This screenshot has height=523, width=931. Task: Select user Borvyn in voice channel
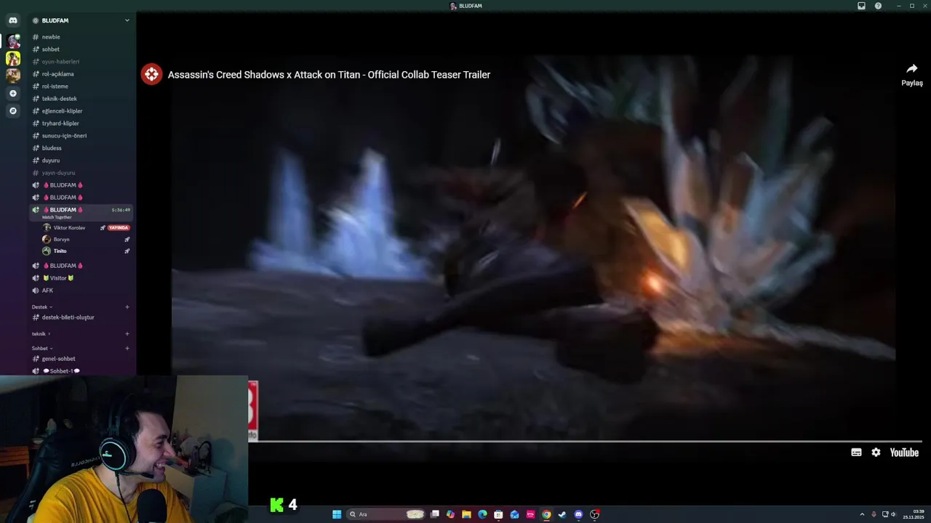coord(61,239)
